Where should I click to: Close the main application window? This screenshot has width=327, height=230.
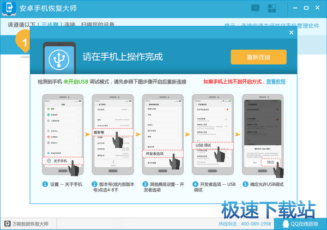[x=317, y=8]
